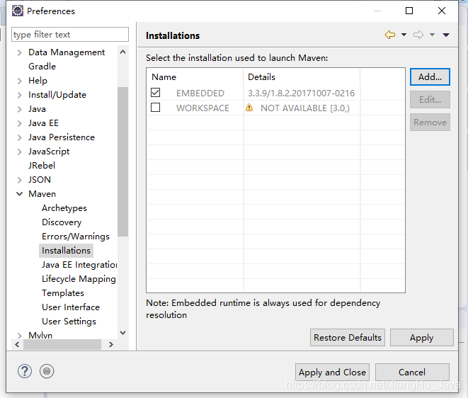Screen dimensions: 468x398
Task: Click the Details column header
Action: tap(302, 77)
